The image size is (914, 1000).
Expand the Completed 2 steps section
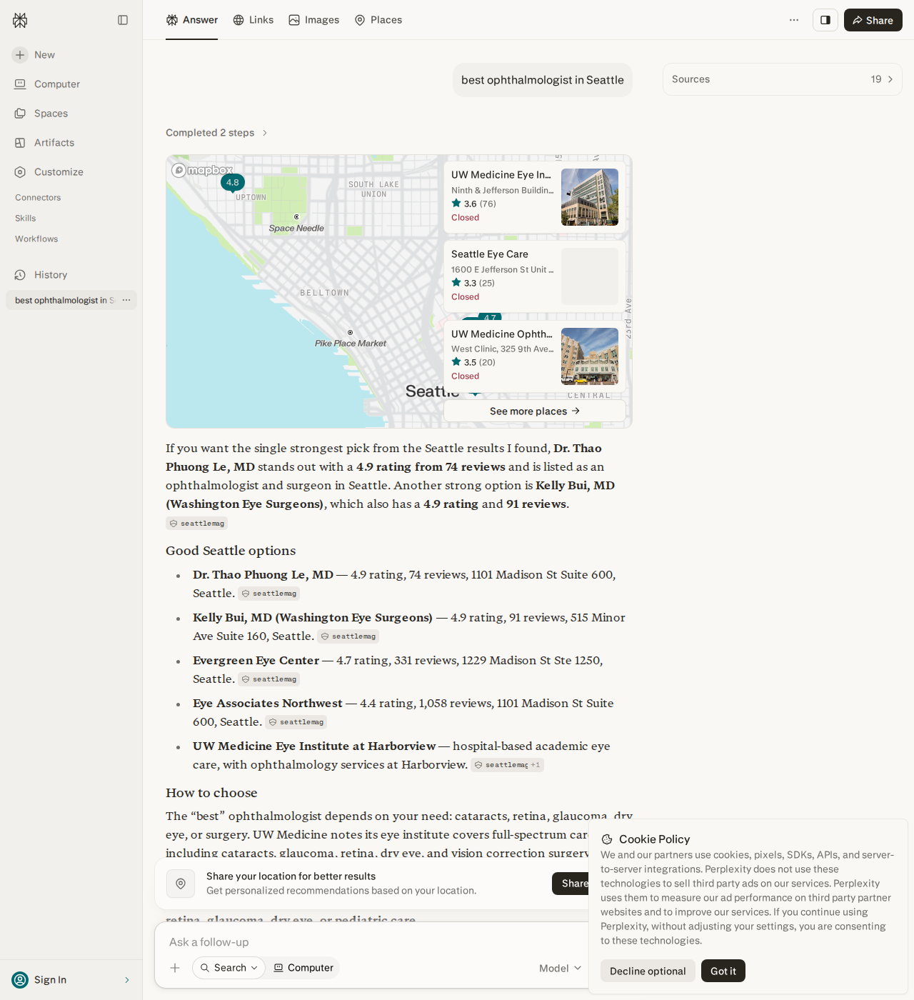[x=216, y=133]
